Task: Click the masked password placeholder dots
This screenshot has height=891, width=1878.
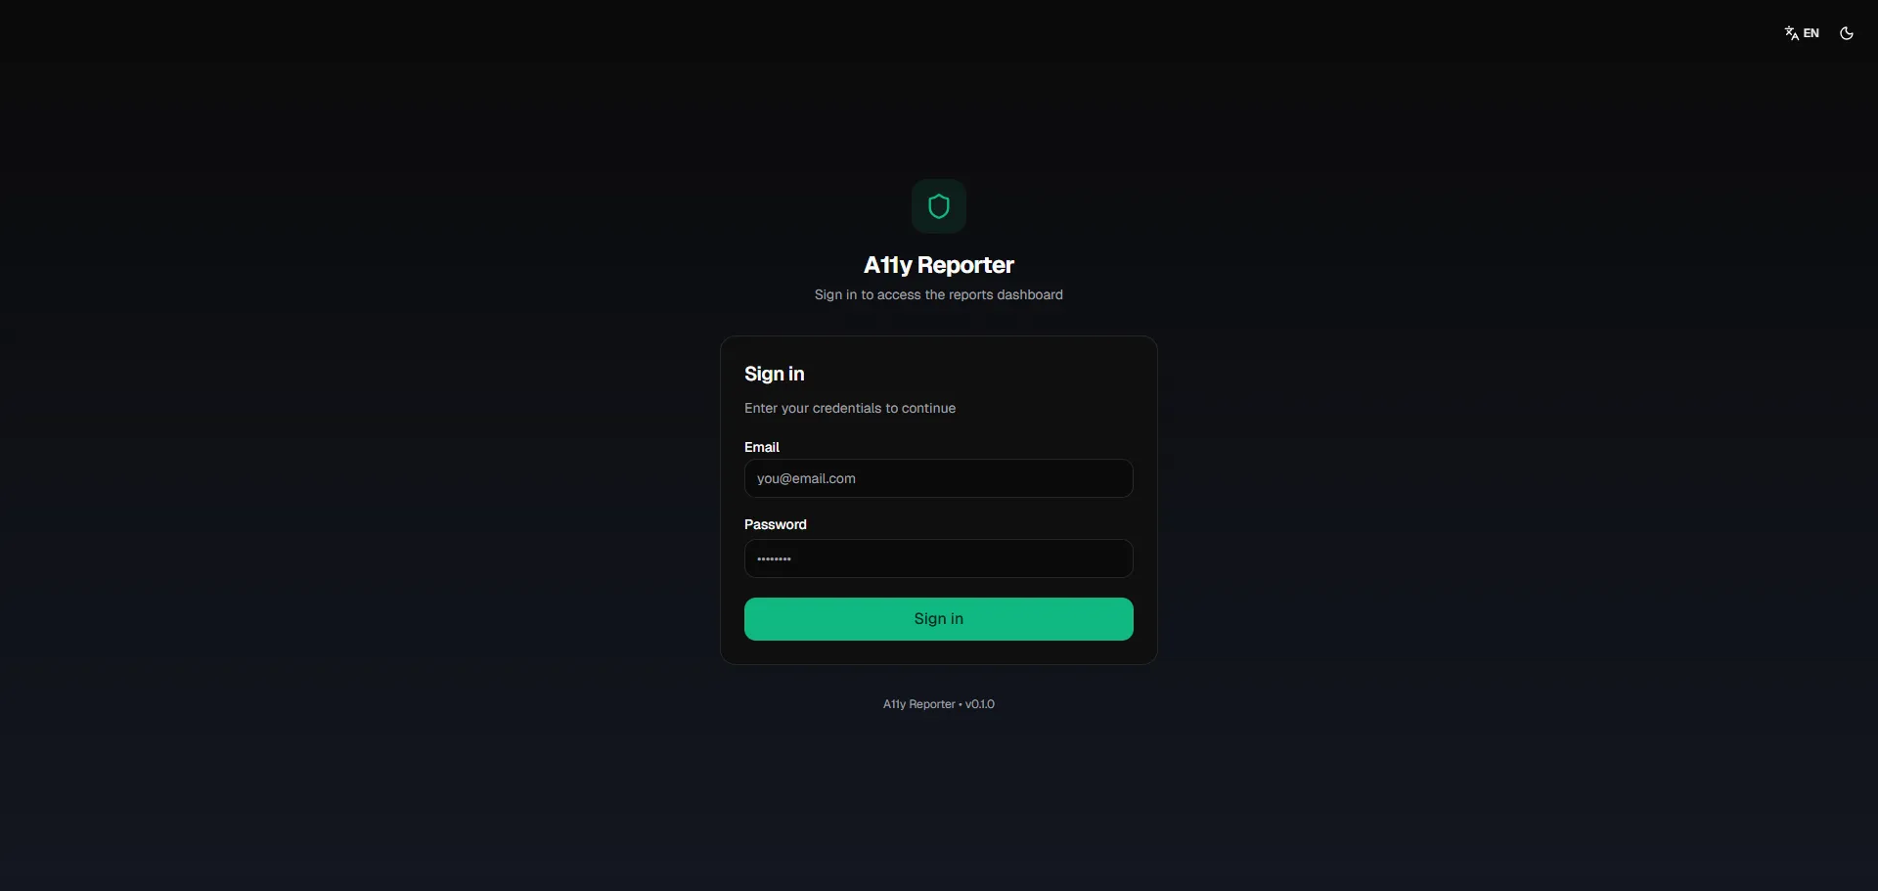Action: [774, 558]
